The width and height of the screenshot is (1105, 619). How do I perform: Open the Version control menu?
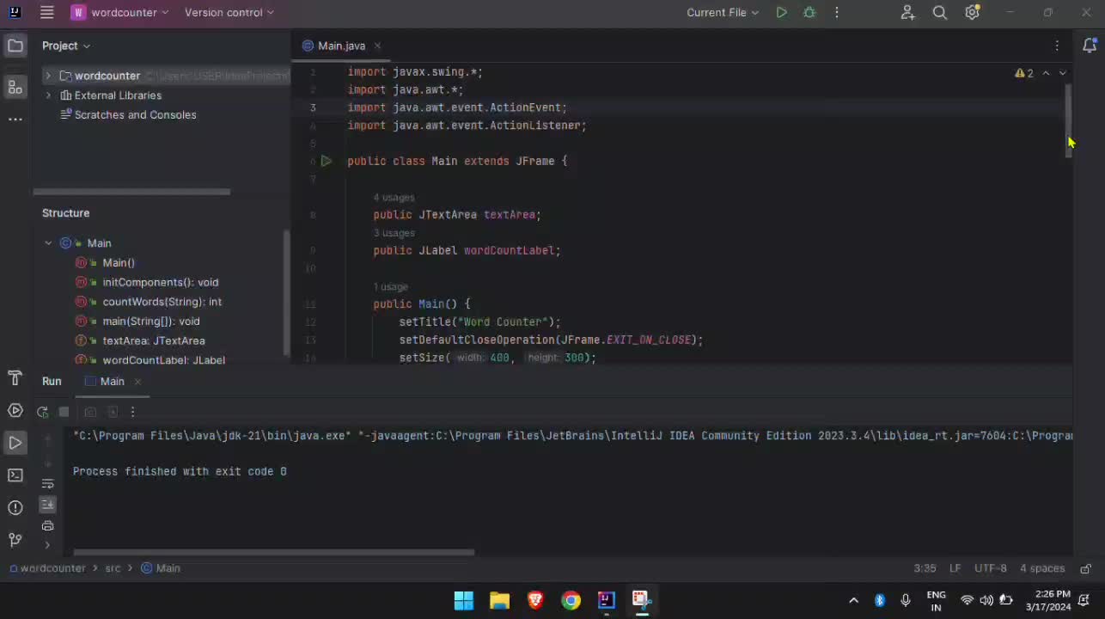coord(229,13)
